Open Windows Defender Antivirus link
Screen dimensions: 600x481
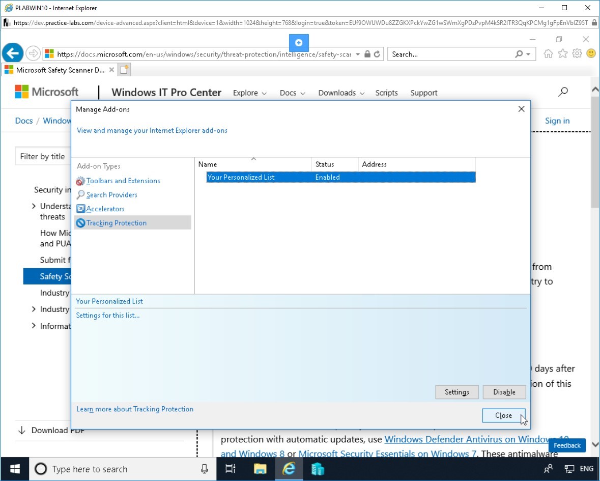tap(476, 439)
